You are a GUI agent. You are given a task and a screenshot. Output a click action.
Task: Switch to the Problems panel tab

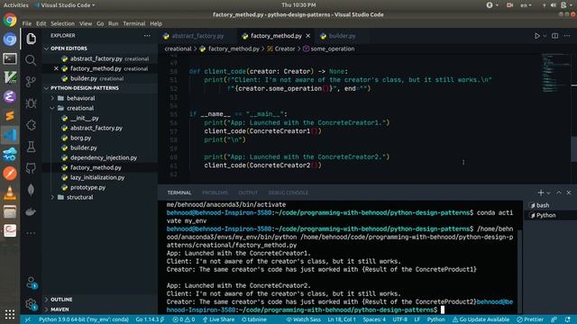[x=215, y=193]
